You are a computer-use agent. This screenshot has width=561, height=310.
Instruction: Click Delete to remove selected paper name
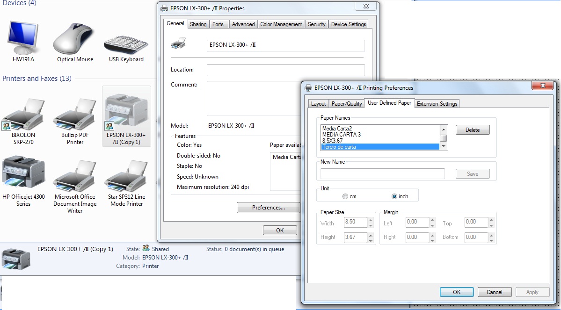(x=473, y=130)
